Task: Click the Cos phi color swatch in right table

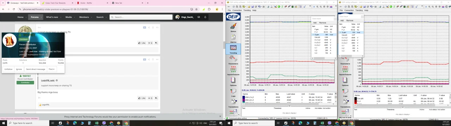Action: click(356, 99)
